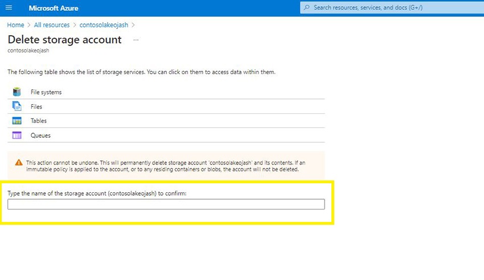Open Tables service row

pyautogui.click(x=166, y=121)
